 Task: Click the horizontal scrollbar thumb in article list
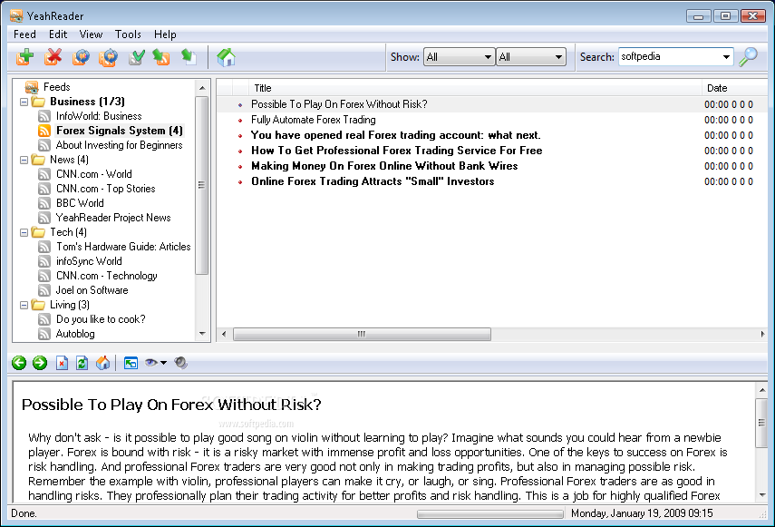(362, 334)
